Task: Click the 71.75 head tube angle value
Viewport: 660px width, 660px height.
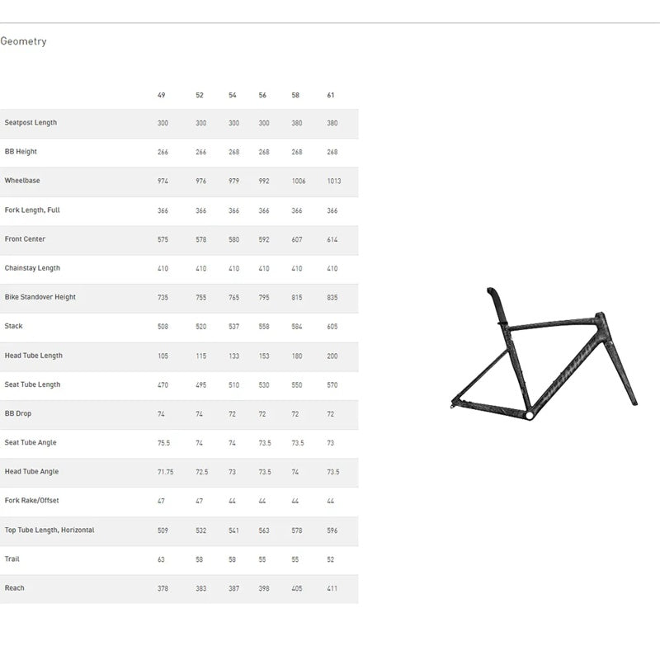Action: (x=166, y=472)
